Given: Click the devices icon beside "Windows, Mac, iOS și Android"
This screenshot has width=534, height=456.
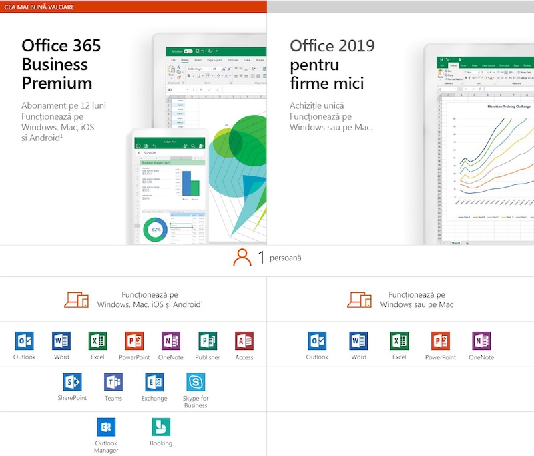Looking at the screenshot, I should pos(76,300).
